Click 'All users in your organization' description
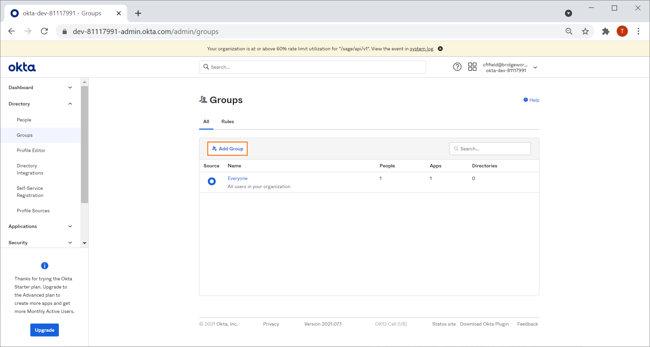The image size is (650, 347). pyautogui.click(x=259, y=186)
